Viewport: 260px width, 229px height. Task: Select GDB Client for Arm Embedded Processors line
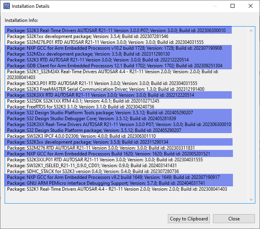click(115, 66)
